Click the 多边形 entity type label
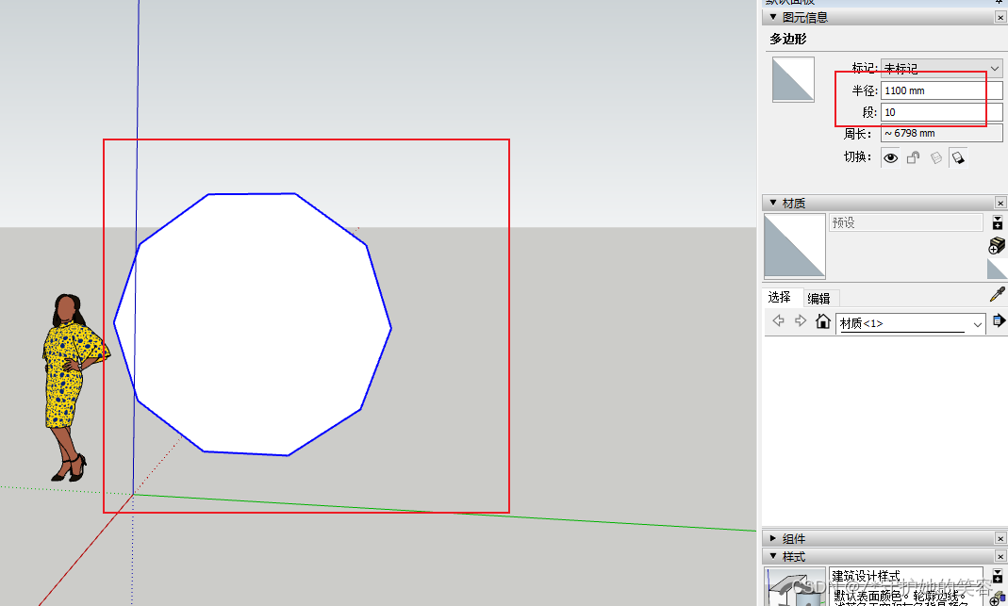This screenshot has width=1008, height=606. pos(788,40)
